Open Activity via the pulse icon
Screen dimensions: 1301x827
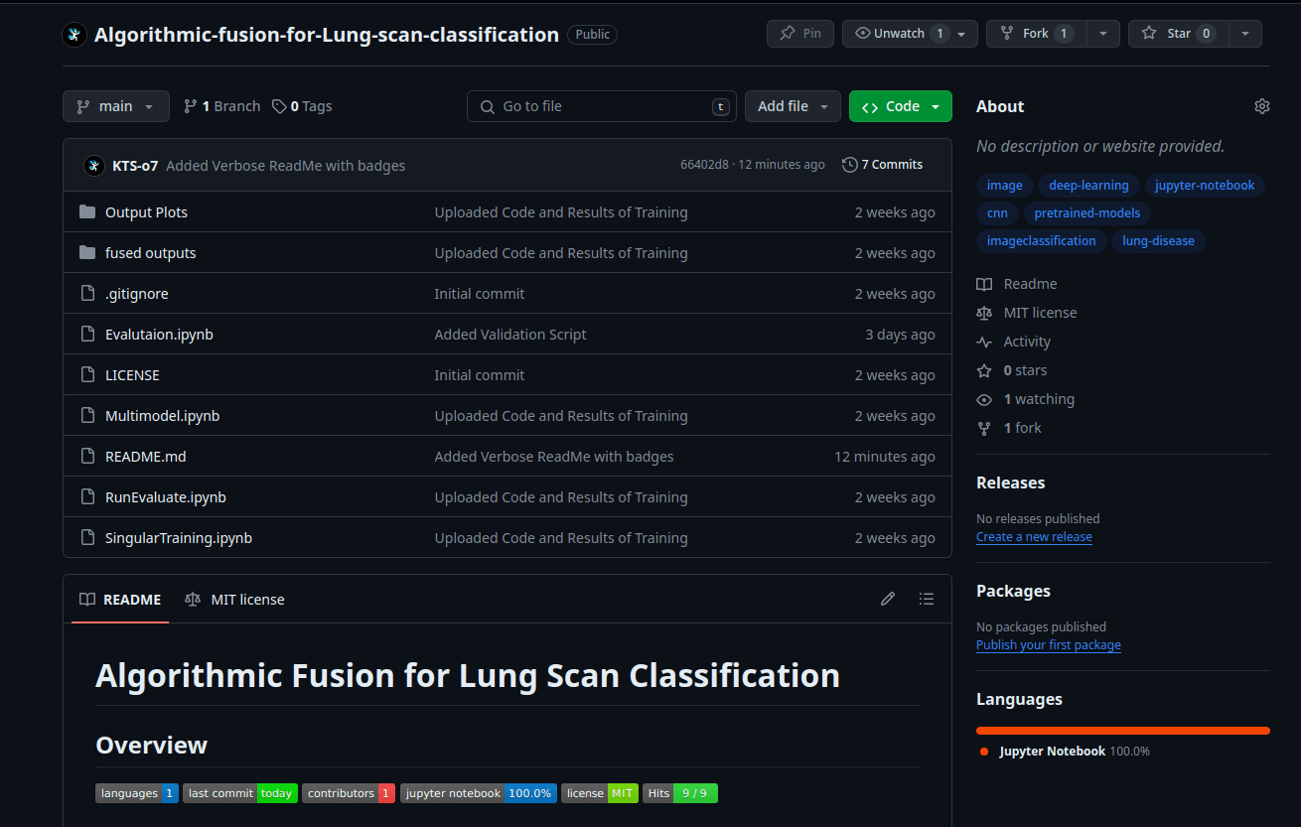coord(984,342)
